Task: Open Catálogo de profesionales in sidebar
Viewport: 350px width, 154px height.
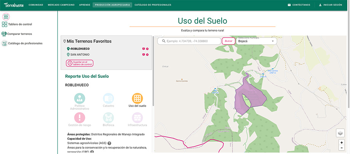Action: pos(25,43)
